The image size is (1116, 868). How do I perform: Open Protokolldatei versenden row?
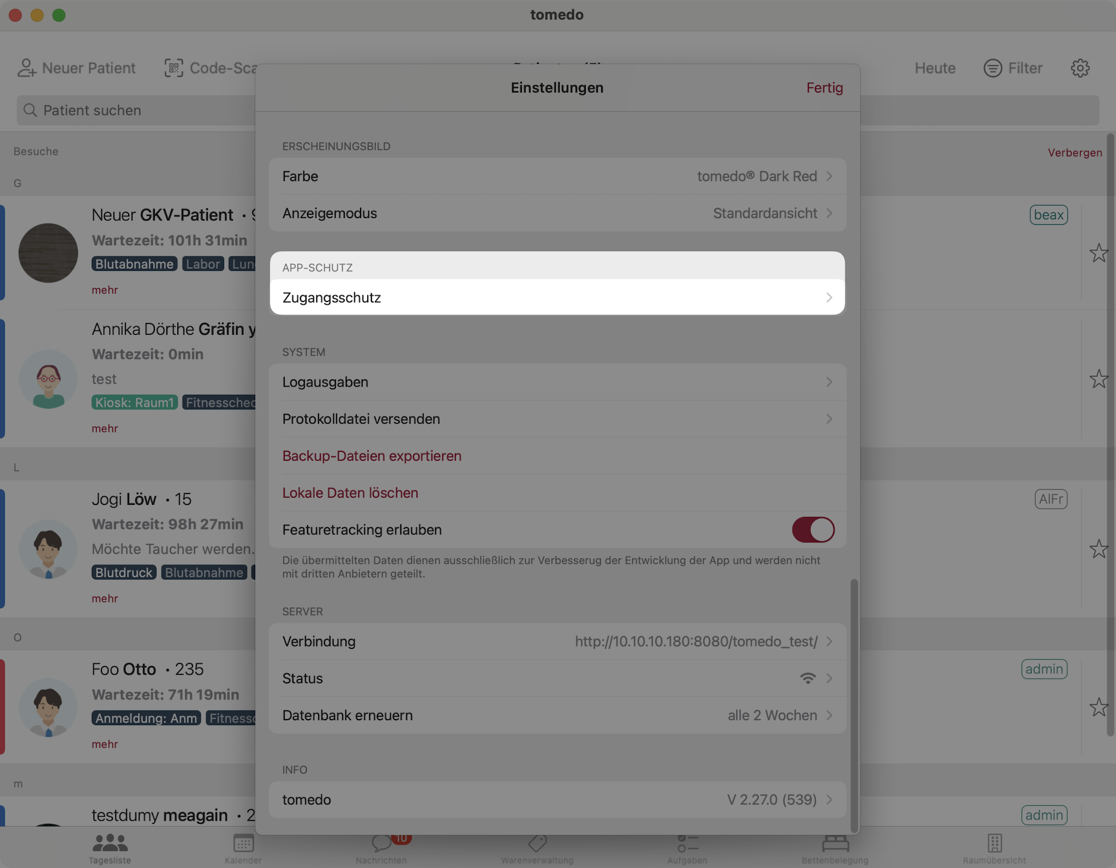(x=557, y=419)
